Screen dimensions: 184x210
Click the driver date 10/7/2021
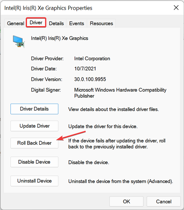click(85, 69)
